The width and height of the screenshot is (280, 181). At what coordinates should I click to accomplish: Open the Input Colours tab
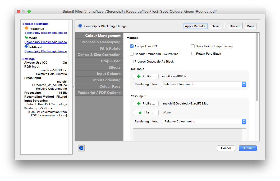click(x=99, y=74)
